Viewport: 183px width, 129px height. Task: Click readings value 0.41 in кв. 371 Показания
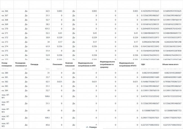coord(60,33)
